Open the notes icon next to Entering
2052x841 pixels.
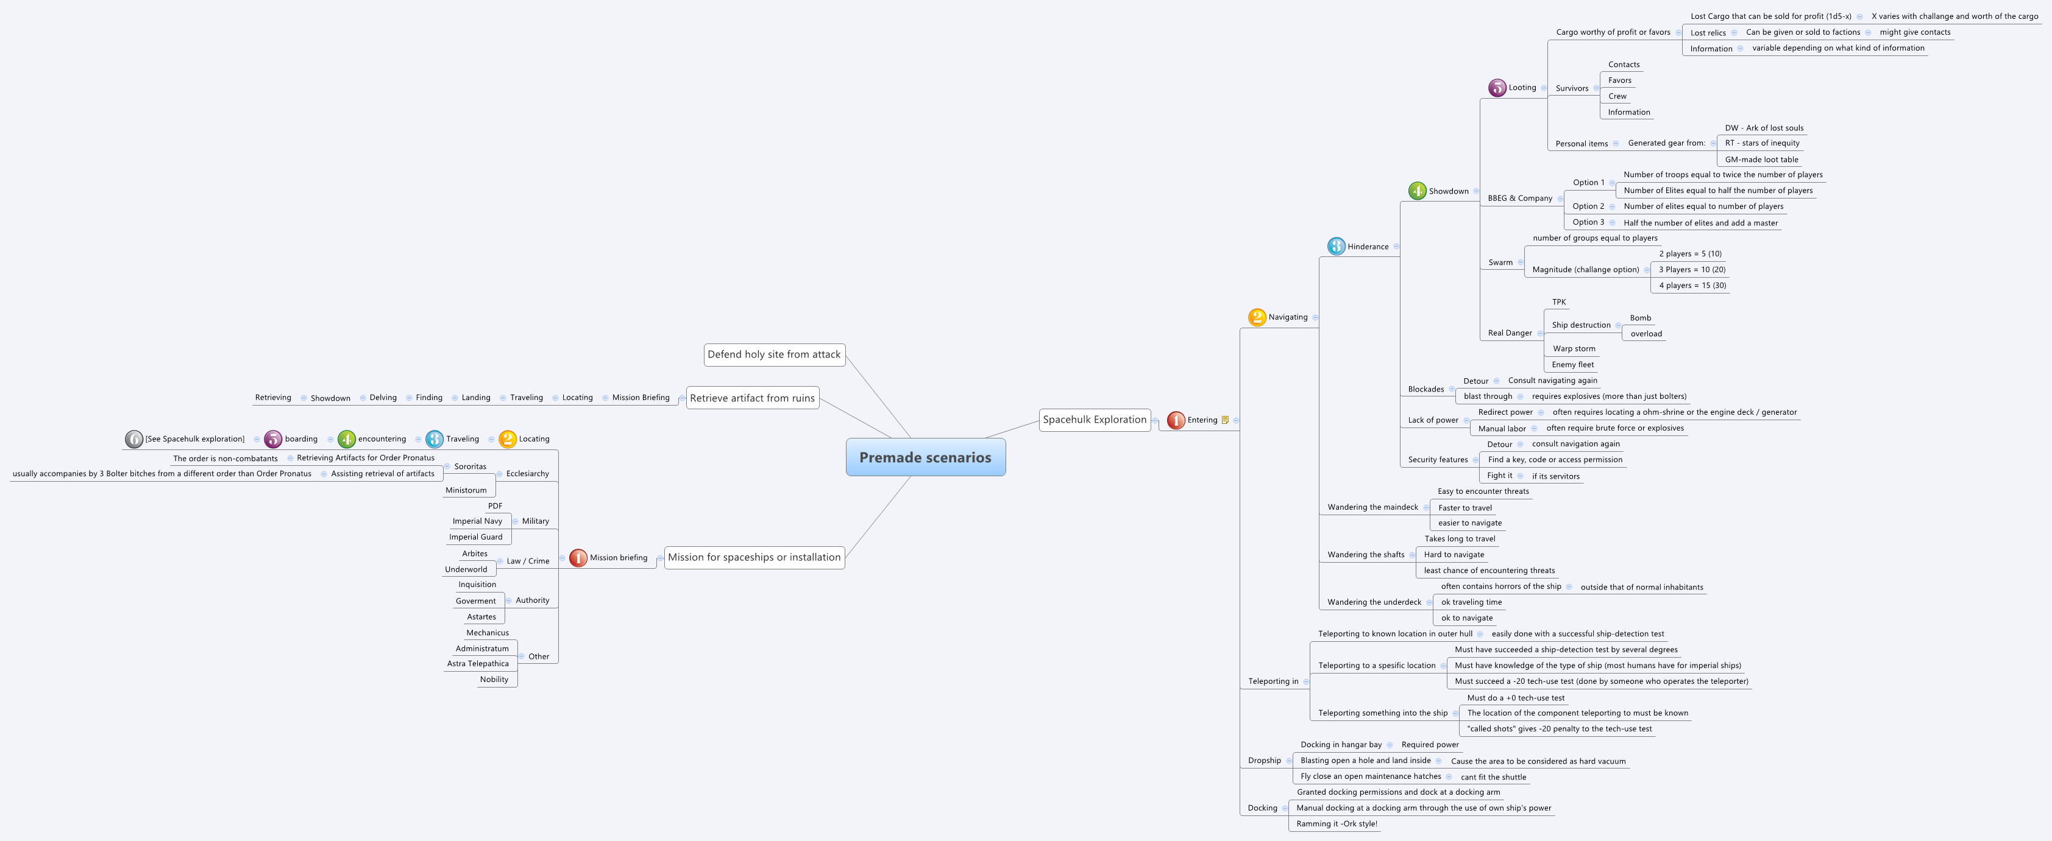tap(1227, 420)
